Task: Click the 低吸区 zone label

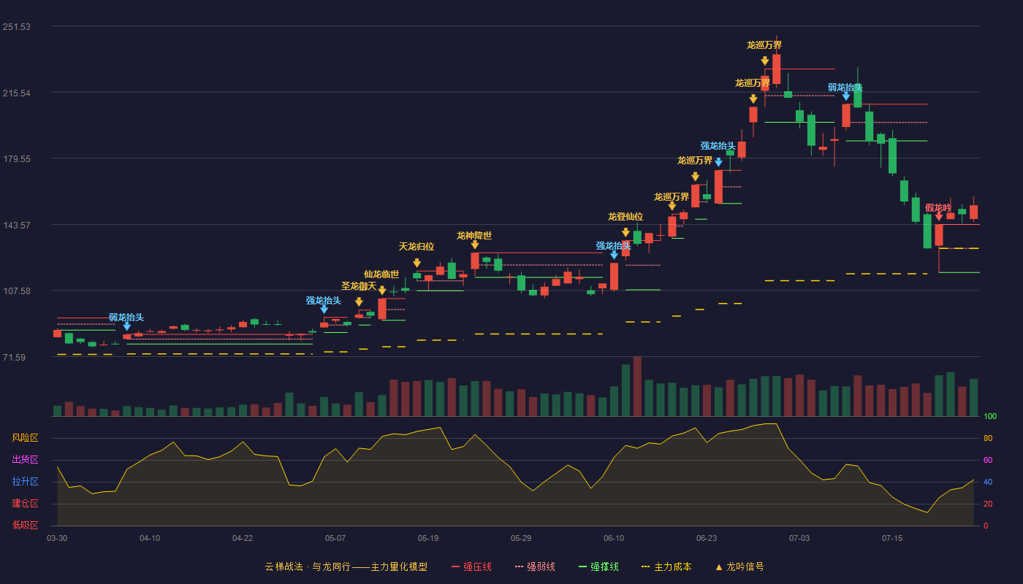Action: point(26,525)
